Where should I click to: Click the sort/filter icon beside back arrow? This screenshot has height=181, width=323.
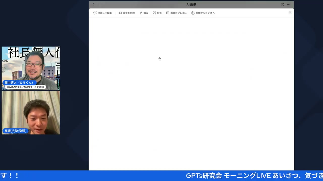tap(100, 4)
